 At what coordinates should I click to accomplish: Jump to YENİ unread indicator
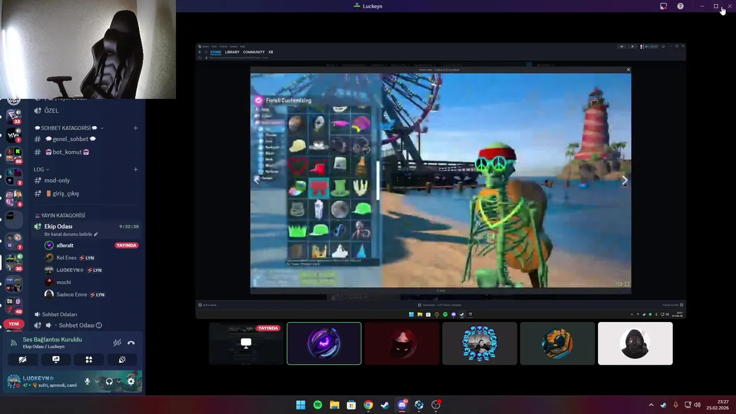(14, 324)
